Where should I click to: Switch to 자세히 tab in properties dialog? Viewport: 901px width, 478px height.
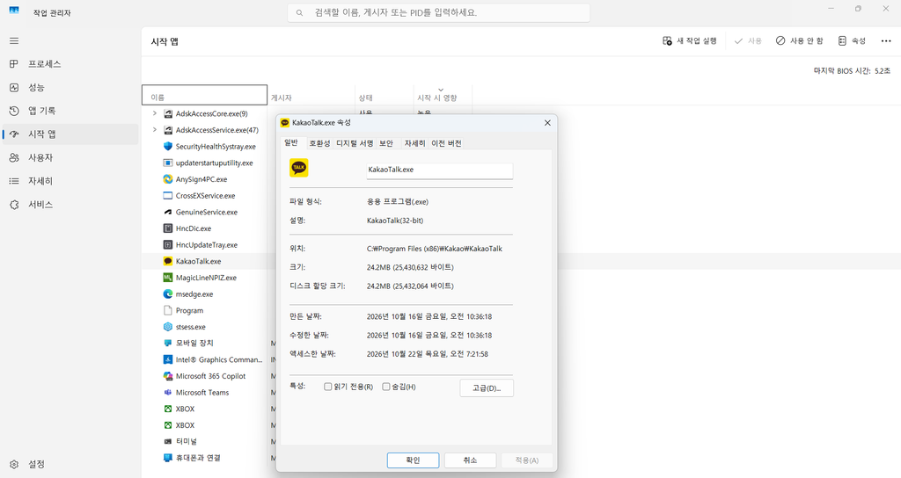coord(415,143)
